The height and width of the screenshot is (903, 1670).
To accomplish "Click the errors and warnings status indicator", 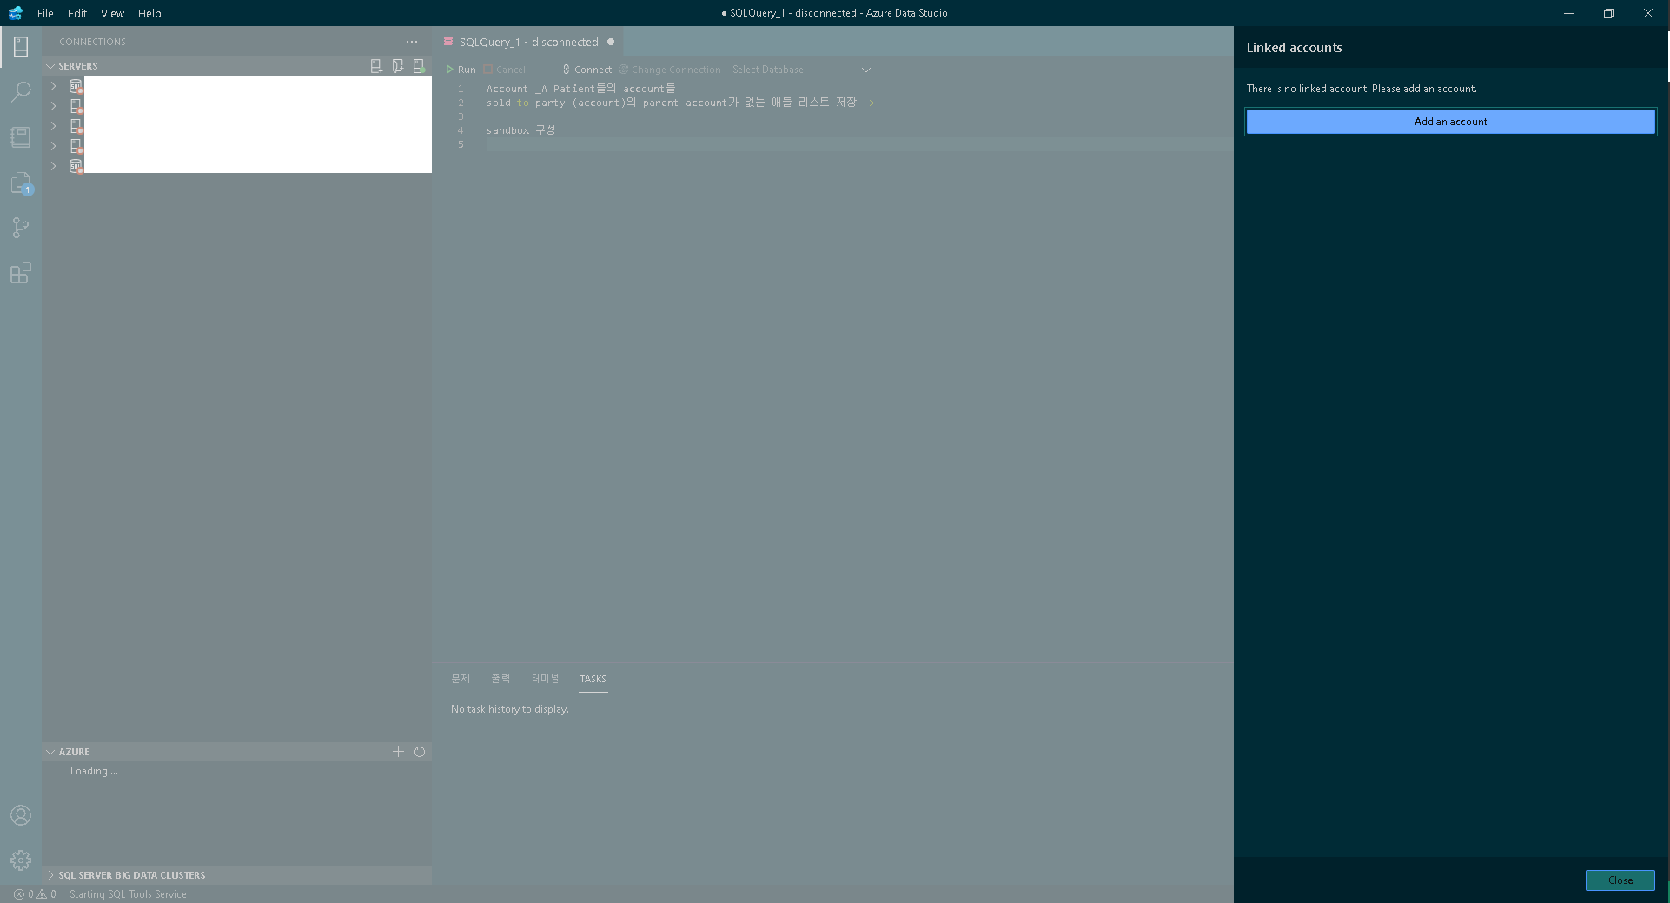I will (x=35, y=894).
